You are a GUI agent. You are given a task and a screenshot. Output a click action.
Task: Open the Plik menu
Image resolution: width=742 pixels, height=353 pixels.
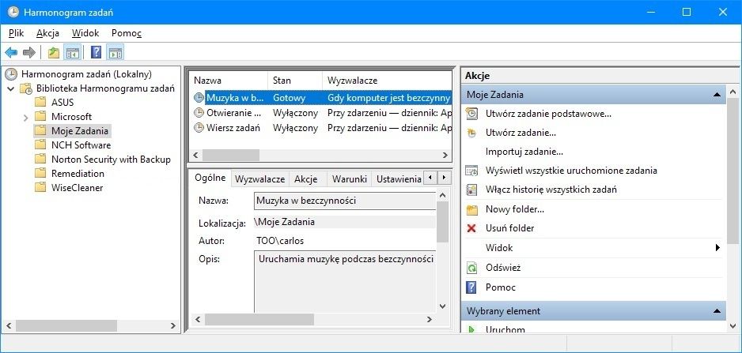click(x=16, y=33)
